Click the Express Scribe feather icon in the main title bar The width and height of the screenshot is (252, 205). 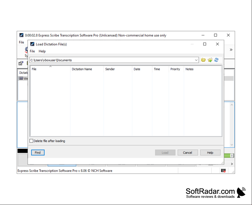[21, 35]
